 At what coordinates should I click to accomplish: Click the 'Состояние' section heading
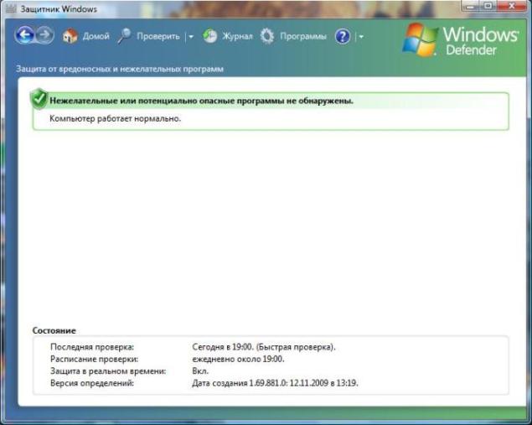pos(54,330)
